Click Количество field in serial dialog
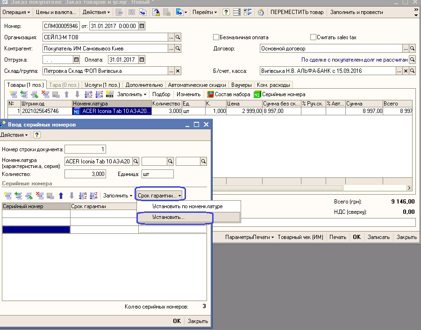The image size is (421, 330). [x=86, y=174]
